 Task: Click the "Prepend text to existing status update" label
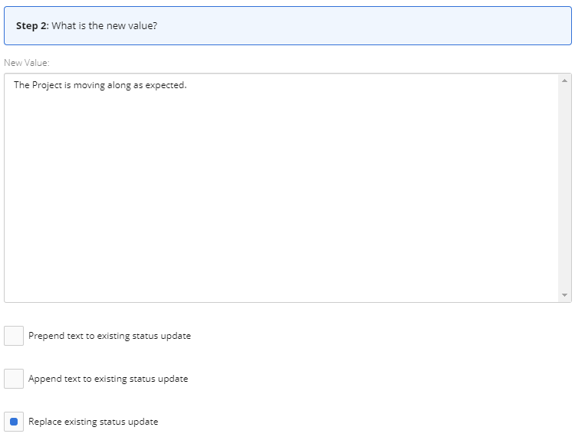point(110,336)
